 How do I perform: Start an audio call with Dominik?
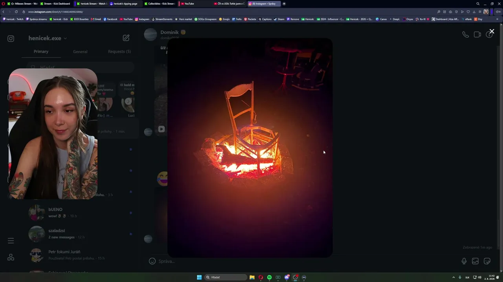coord(465,34)
